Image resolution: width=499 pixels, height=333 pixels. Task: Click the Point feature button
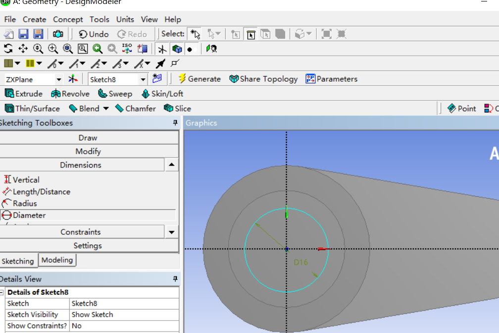pyautogui.click(x=461, y=109)
